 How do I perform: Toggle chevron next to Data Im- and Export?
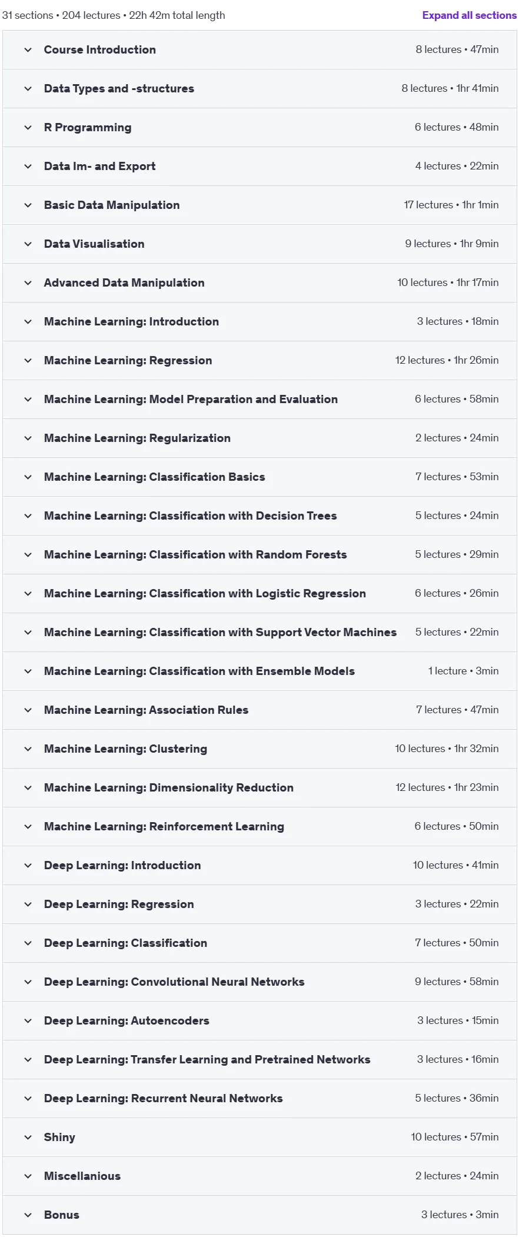point(28,167)
